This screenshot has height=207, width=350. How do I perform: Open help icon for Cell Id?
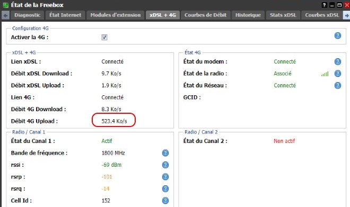point(165,201)
